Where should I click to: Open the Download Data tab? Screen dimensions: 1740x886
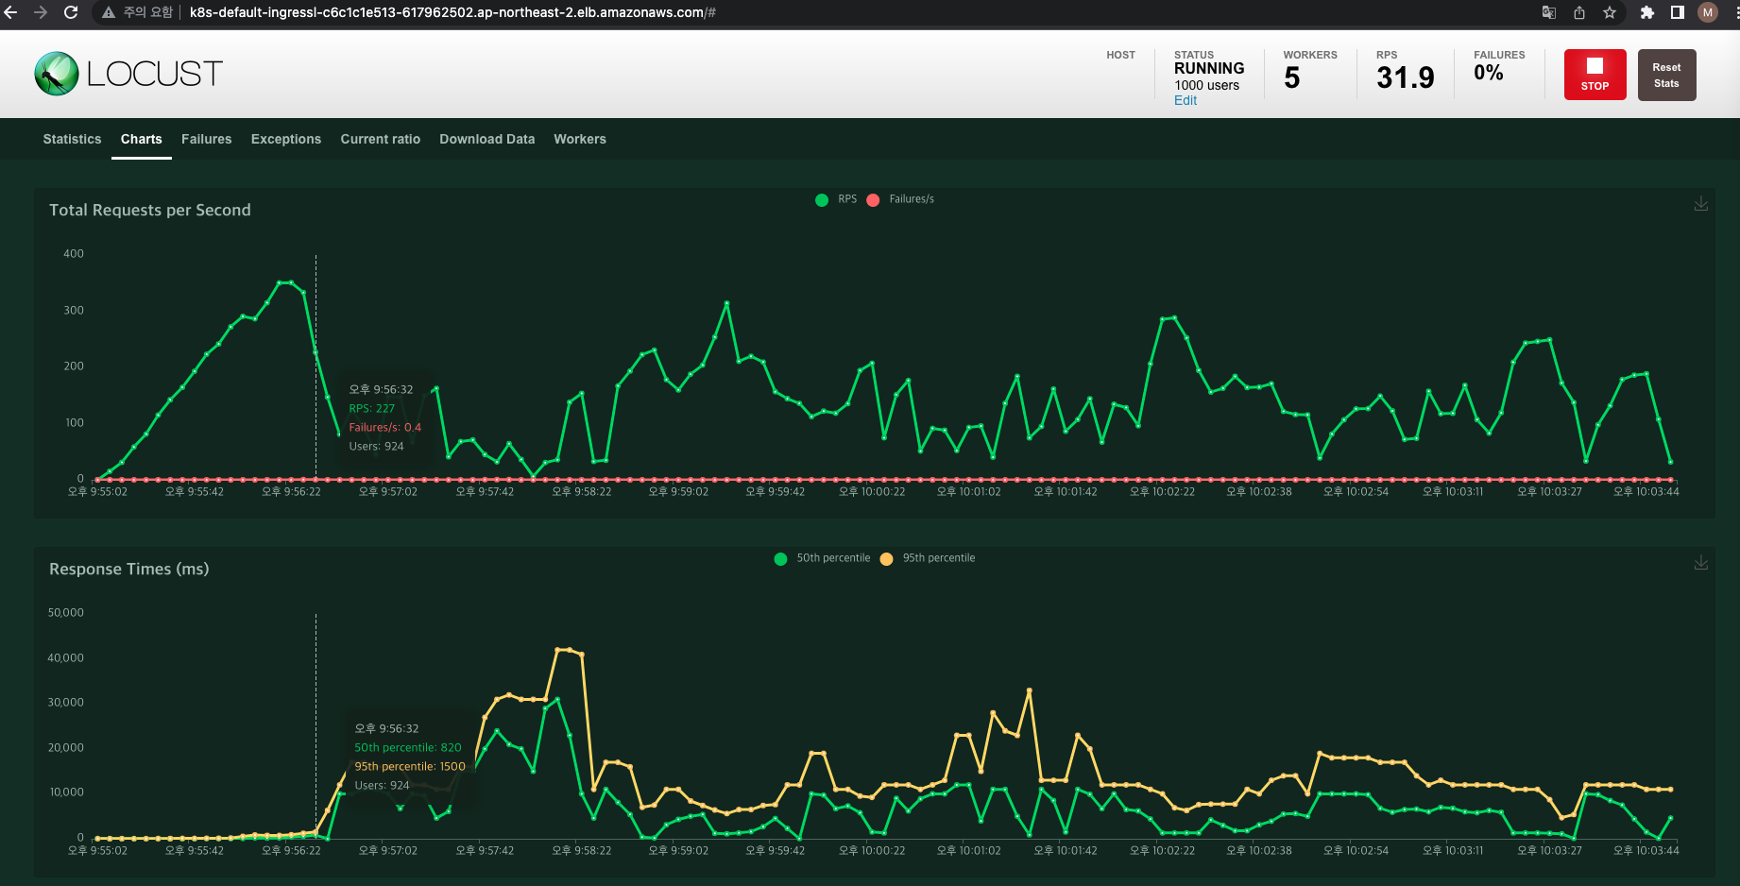[x=487, y=139]
